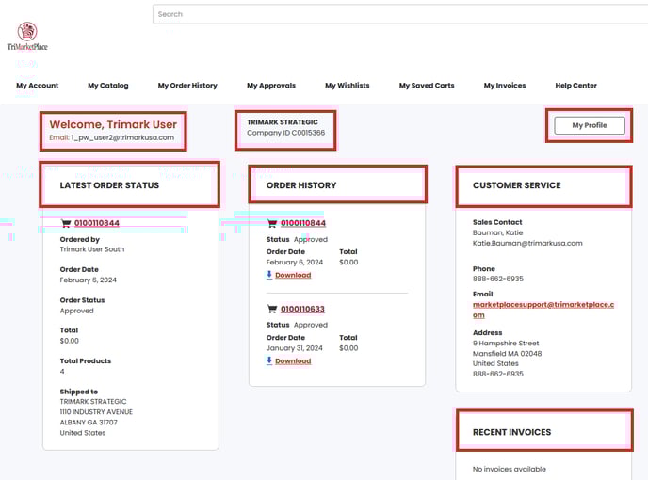Click February 6, 2024 in Latest Order Status
This screenshot has height=480, width=648.
click(x=88, y=280)
